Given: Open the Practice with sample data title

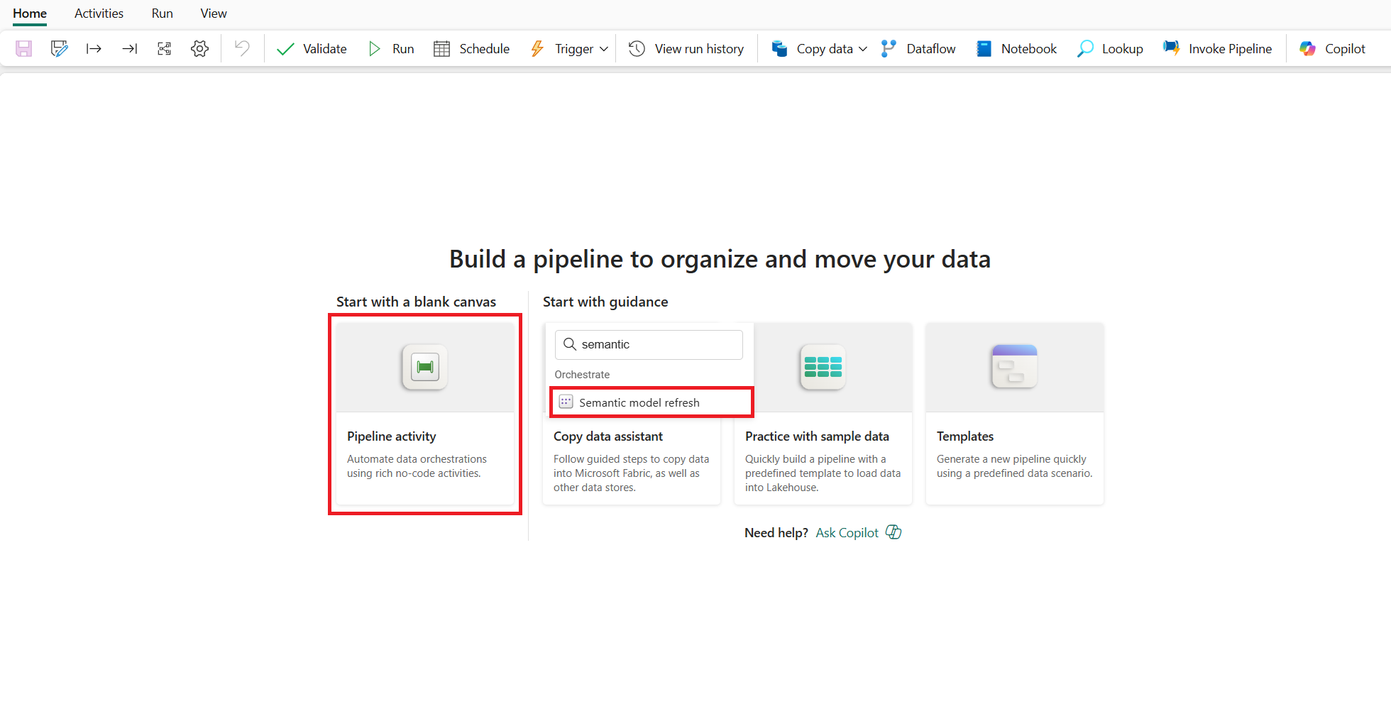Looking at the screenshot, I should coord(817,436).
